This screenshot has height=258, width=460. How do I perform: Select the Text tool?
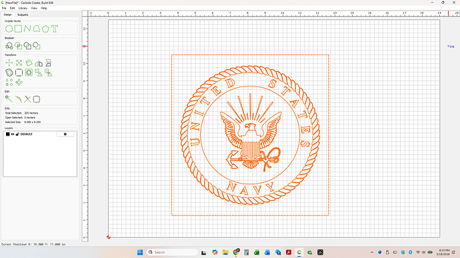55,29
